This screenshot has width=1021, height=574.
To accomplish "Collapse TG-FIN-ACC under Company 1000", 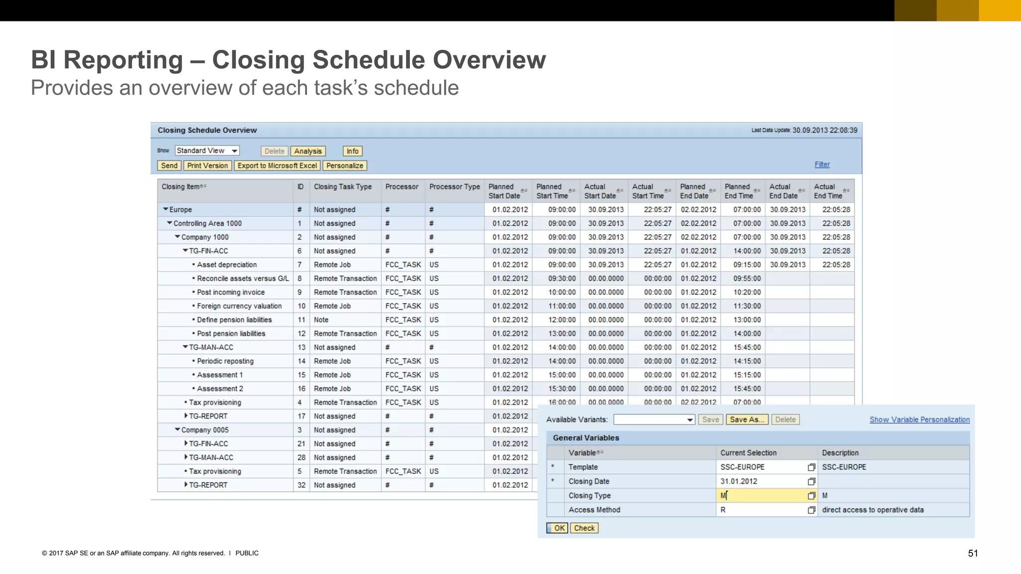I will (185, 251).
